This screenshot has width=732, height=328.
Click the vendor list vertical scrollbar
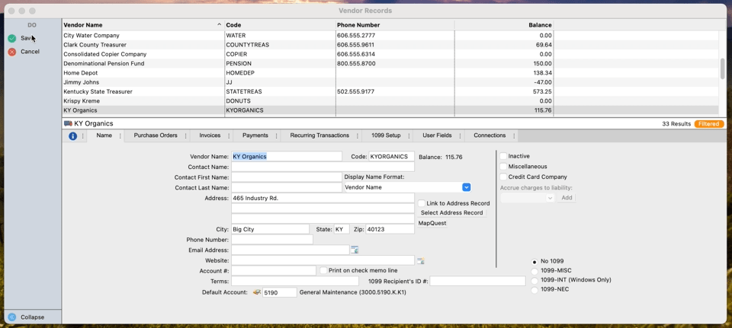click(722, 68)
